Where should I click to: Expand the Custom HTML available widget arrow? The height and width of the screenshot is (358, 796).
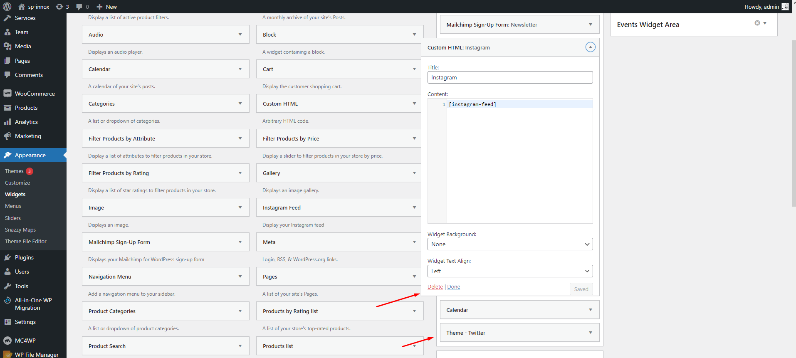pos(414,104)
